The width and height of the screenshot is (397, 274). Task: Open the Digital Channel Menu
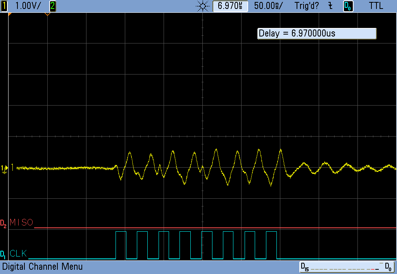(42, 267)
